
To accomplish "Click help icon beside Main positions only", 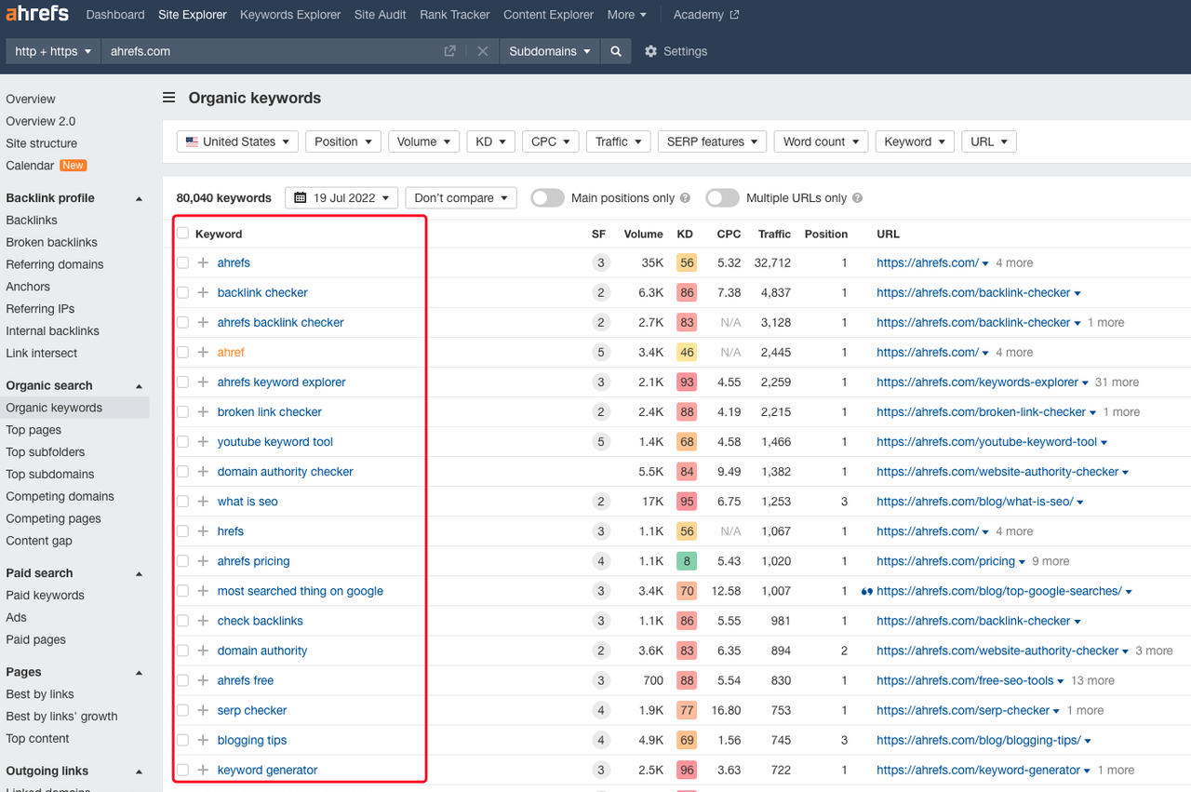I will coord(685,198).
